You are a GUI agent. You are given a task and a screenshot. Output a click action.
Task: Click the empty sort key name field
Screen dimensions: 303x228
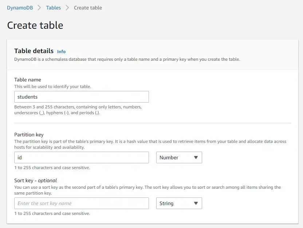point(82,203)
